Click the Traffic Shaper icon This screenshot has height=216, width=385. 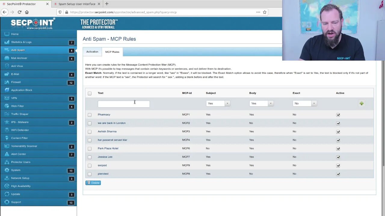point(7,114)
